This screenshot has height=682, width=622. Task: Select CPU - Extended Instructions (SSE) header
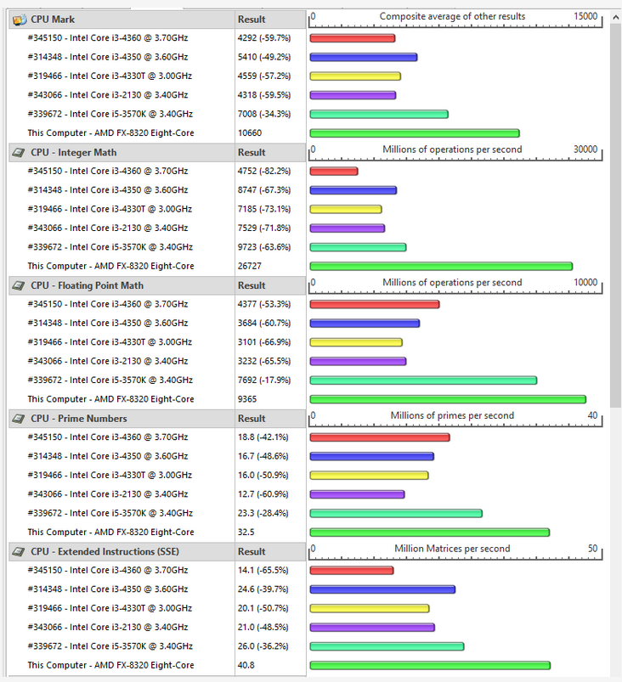point(157,552)
